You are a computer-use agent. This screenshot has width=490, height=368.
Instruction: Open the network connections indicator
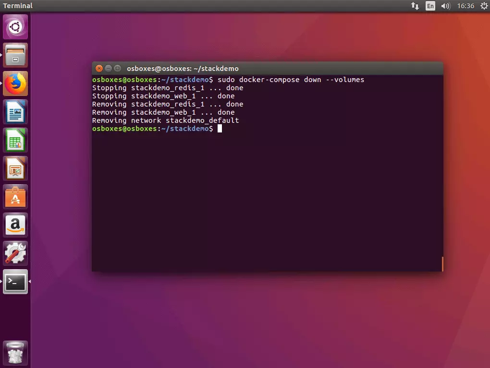click(x=415, y=6)
